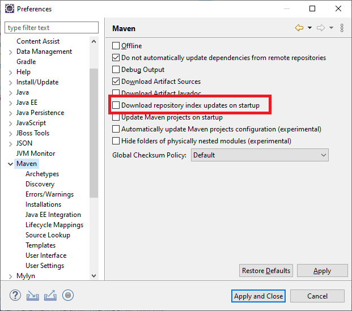Open the Global Checksum Policy dropdown
352x311 pixels.
(260, 155)
